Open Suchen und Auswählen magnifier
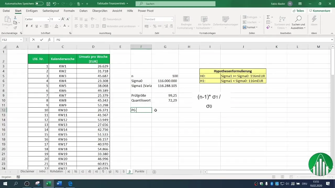 pos(298,23)
